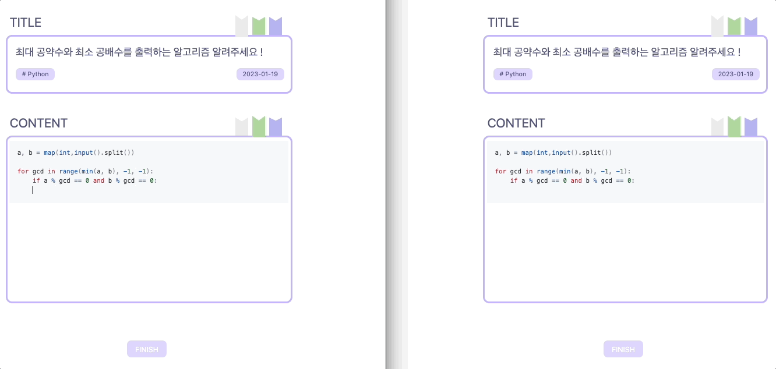The height and width of the screenshot is (369, 776).
Task: Click the FINISH button in left pane
Action: coord(147,349)
